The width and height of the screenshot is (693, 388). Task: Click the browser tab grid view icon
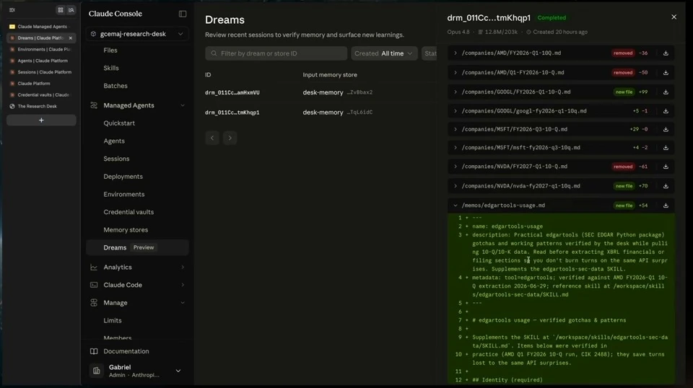pos(61,9)
